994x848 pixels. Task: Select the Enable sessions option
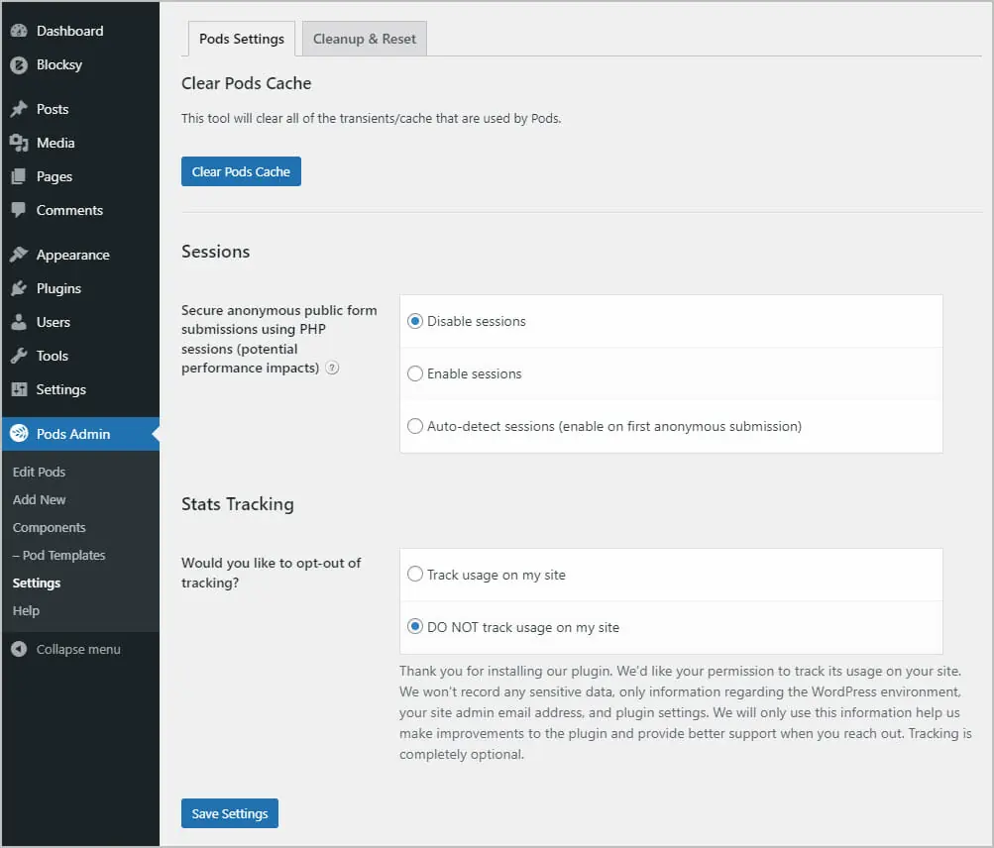tap(415, 373)
